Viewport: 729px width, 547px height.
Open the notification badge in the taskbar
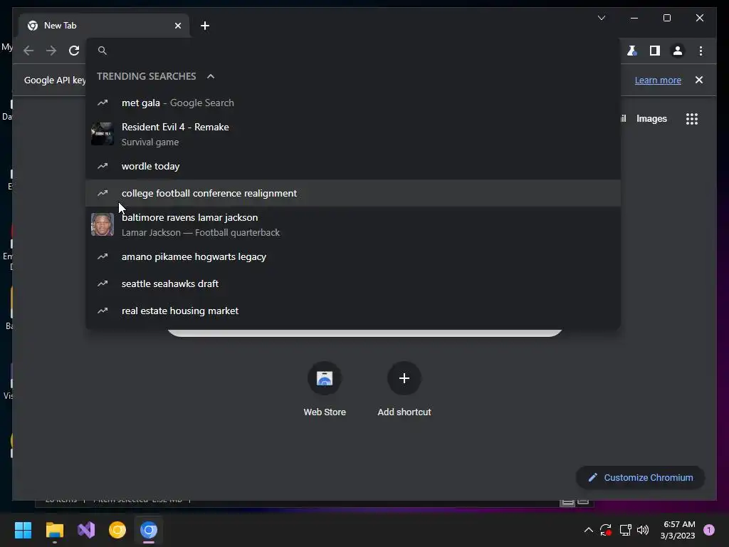pos(708,530)
